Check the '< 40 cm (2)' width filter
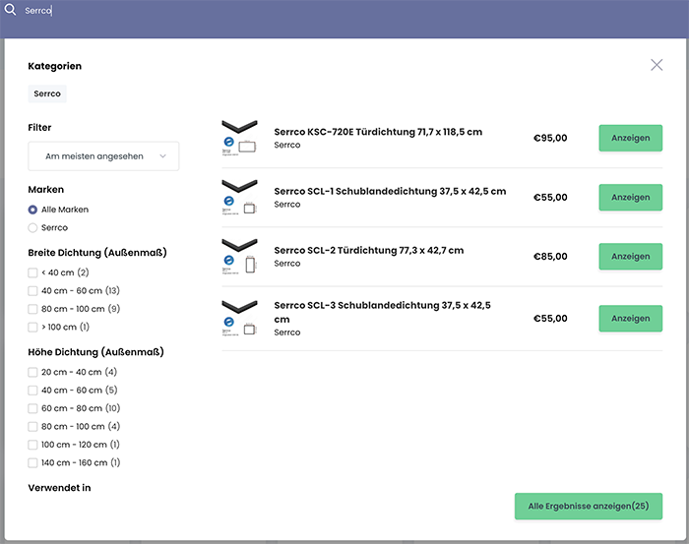The width and height of the screenshot is (689, 544). 32,272
